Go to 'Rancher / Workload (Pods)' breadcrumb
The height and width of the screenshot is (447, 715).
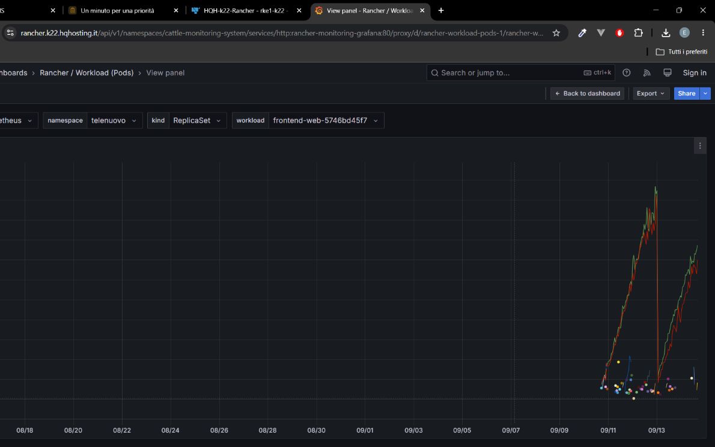[x=87, y=73]
